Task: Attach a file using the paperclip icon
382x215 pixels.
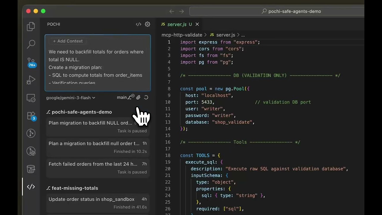Action: click(138, 97)
